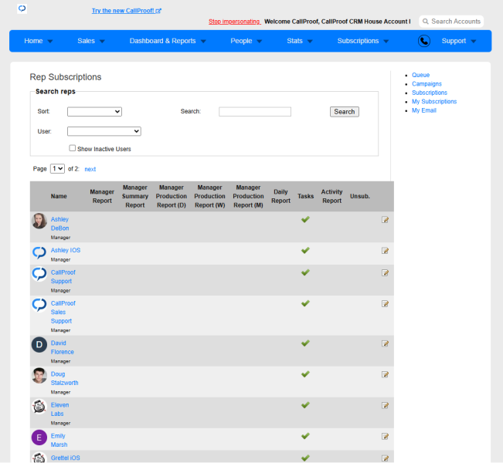Screen dimensions: 503x463
Task: Click the Unsub. column header
Action: point(359,196)
